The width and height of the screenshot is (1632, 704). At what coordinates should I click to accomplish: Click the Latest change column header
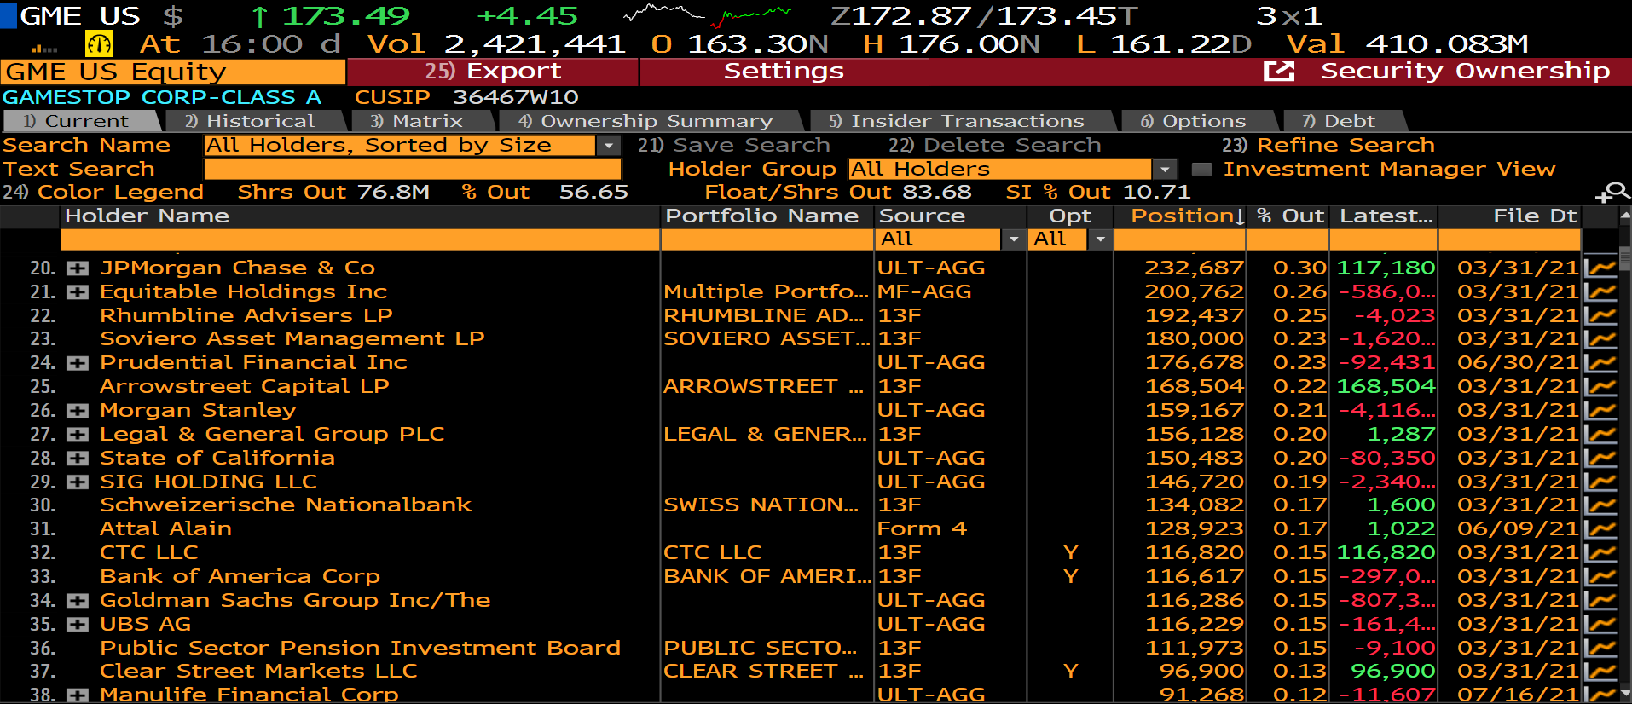point(1386,216)
